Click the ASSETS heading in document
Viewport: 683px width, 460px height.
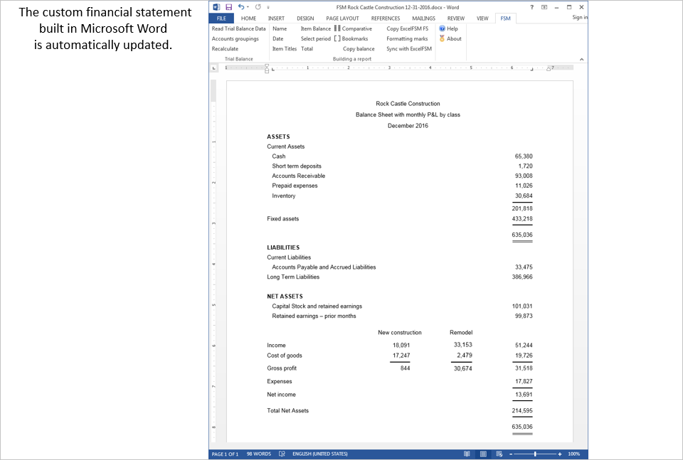pos(278,137)
